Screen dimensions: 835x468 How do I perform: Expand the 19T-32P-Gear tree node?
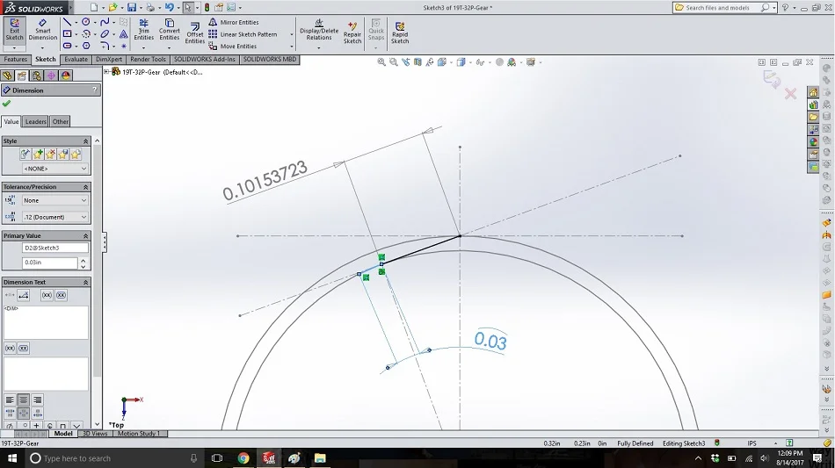106,72
